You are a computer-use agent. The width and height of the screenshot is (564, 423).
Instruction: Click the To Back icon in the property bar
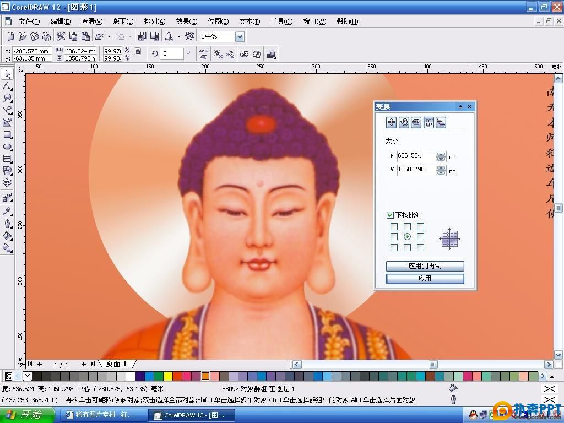[x=257, y=54]
